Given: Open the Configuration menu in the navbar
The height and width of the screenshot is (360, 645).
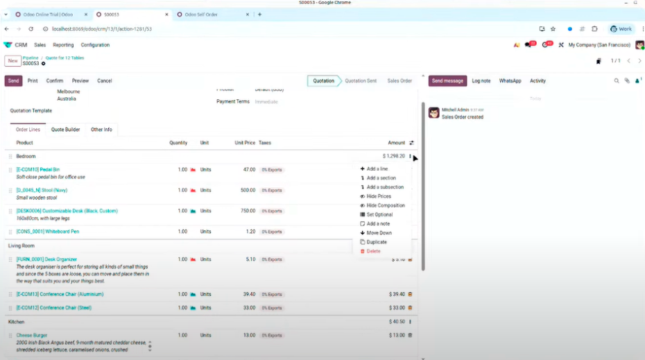Looking at the screenshot, I should [95, 45].
